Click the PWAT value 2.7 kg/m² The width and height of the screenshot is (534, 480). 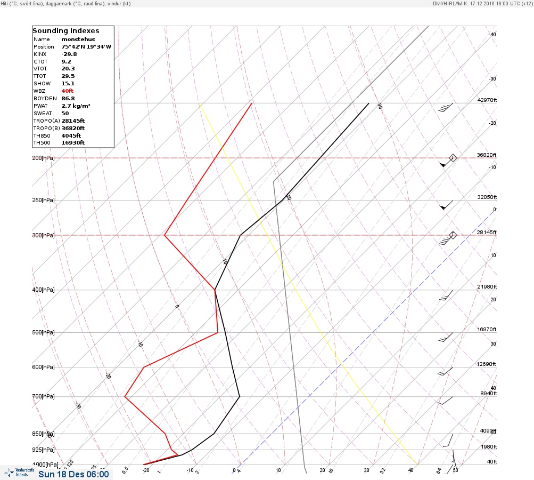[76, 106]
